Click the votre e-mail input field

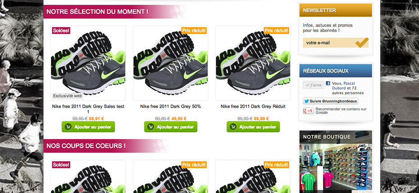(x=329, y=43)
